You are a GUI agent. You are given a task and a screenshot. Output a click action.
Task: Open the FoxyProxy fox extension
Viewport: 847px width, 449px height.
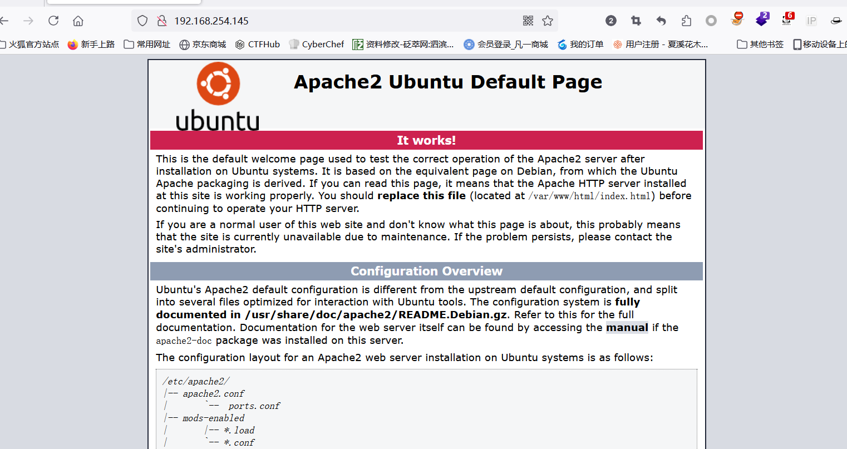[x=737, y=19]
